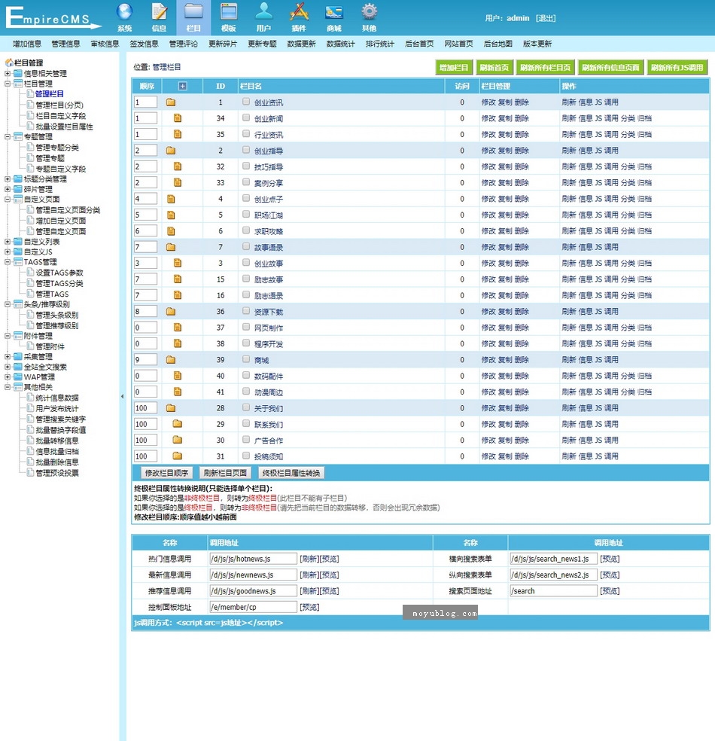
Task: Collapse the 栏目管理 tree node
Action: (8, 84)
